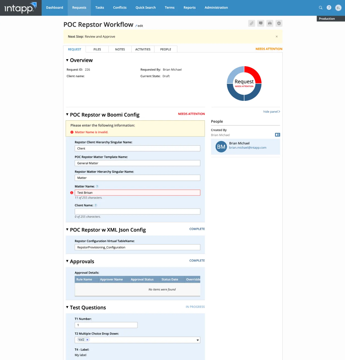Viewport: 345px width, 360px height.
Task: Select the Request tab
Action: pos(75,49)
